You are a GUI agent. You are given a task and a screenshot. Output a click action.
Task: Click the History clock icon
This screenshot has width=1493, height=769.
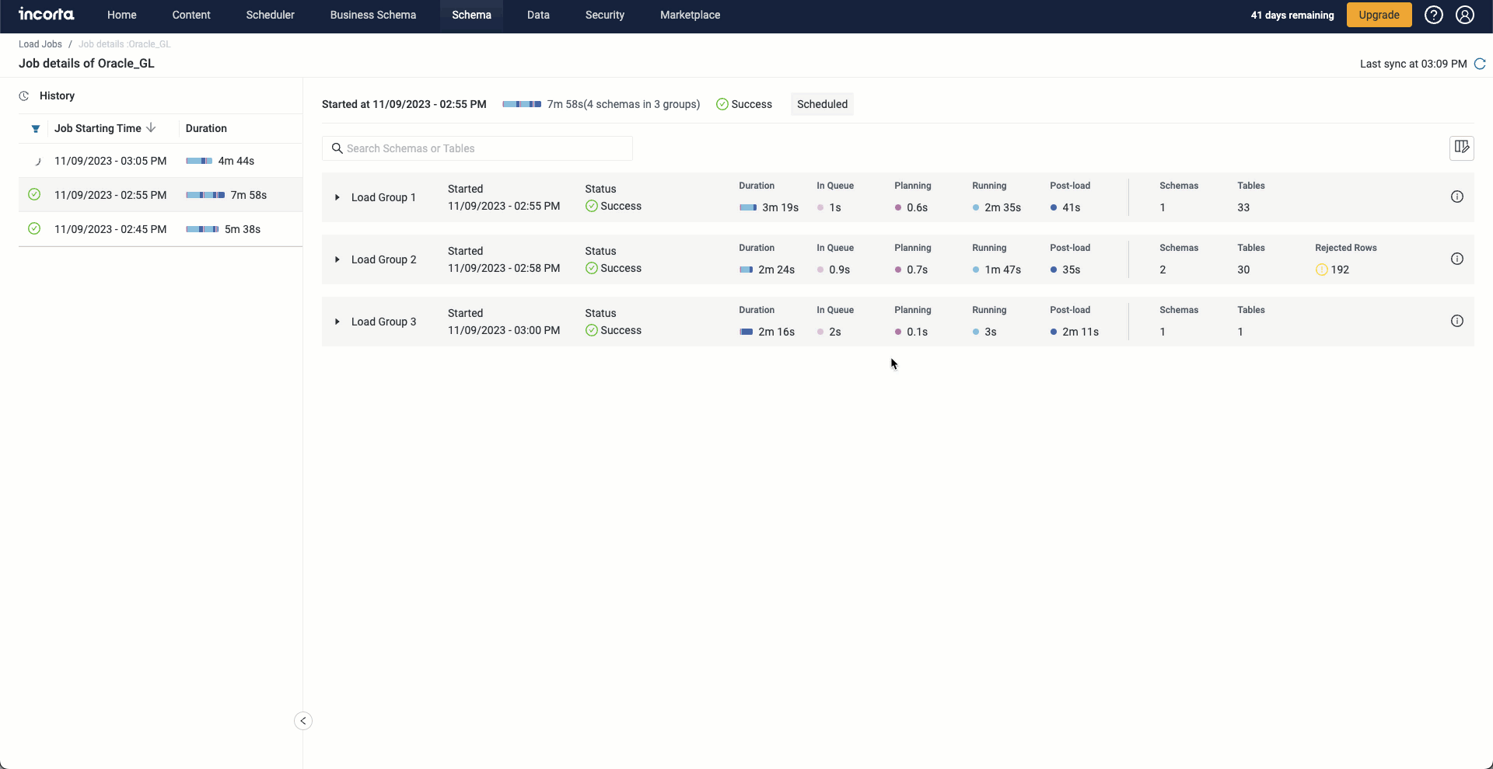click(x=24, y=96)
